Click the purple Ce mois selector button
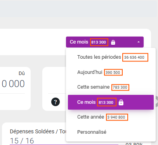This screenshot has width=158, height=145. (105, 42)
